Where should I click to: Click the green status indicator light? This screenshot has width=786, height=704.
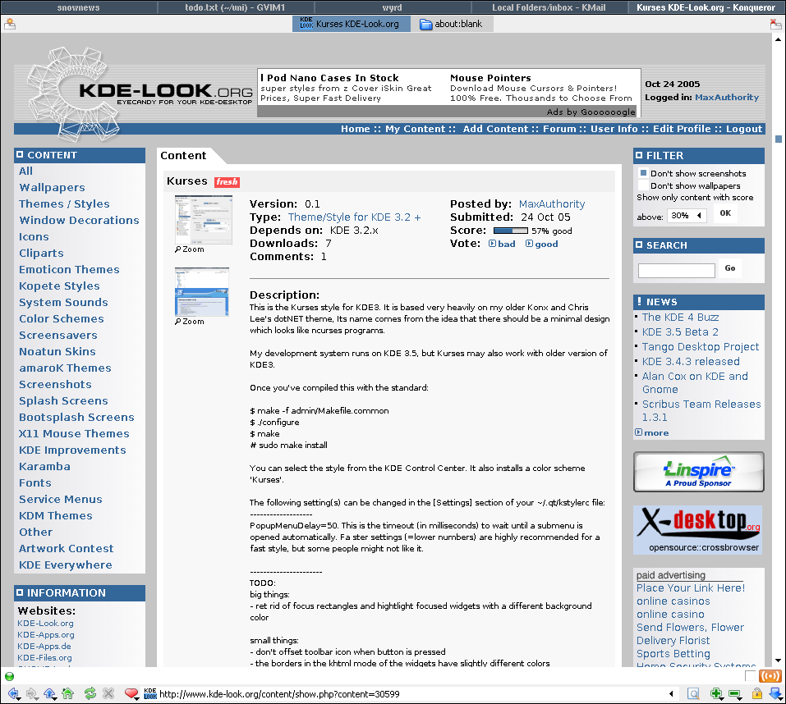point(9,676)
